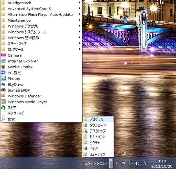
Task: Click Windows アクセサリ folder label
Action: click(23, 26)
